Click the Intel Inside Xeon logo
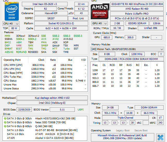 click(12, 11)
